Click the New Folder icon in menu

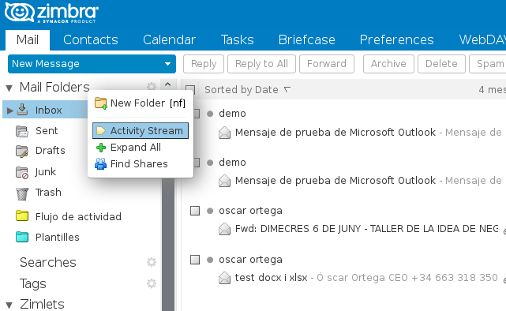[101, 103]
